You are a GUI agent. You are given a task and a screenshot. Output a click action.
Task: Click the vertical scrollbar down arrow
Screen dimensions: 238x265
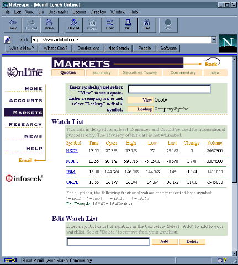234,253
